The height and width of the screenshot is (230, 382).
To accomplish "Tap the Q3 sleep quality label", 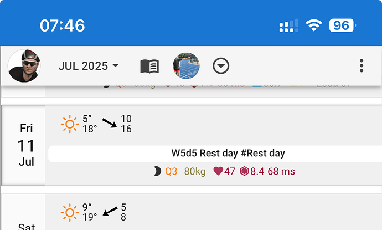I will click(x=171, y=172).
